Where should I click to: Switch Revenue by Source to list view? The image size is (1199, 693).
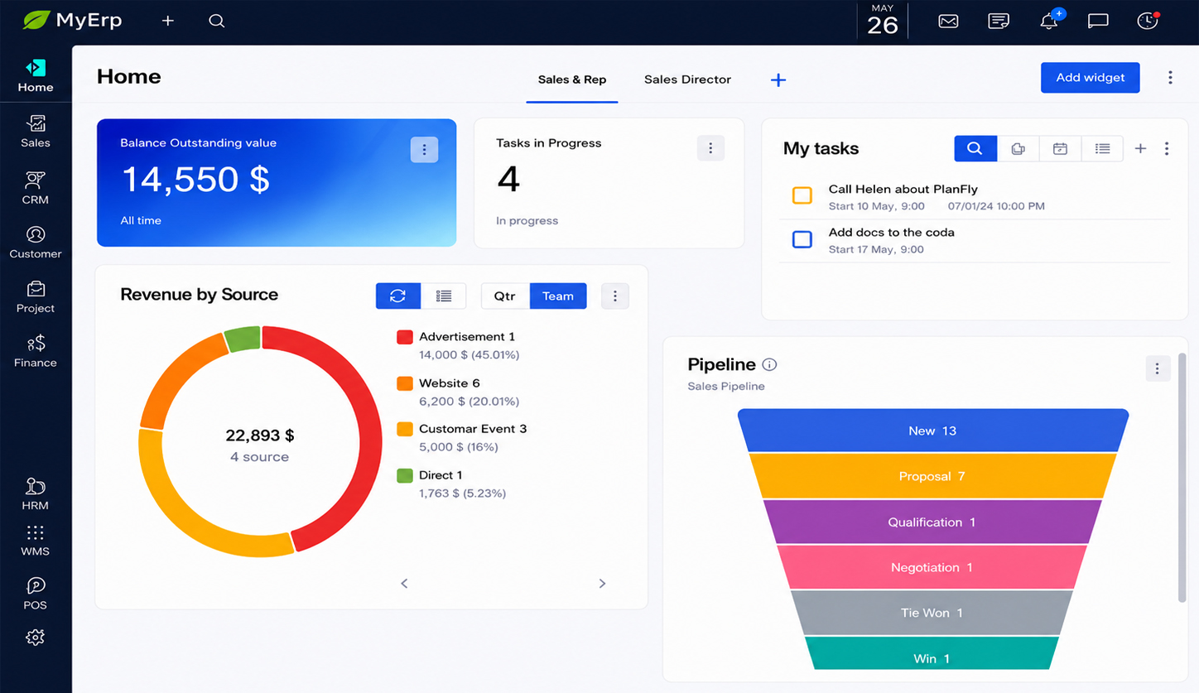coord(444,296)
